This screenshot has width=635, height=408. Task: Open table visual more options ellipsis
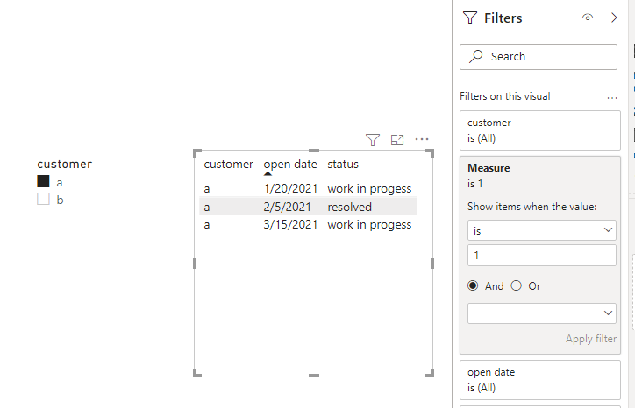tap(422, 139)
